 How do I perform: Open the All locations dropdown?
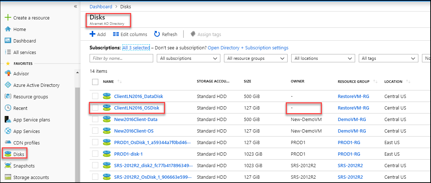(323, 58)
